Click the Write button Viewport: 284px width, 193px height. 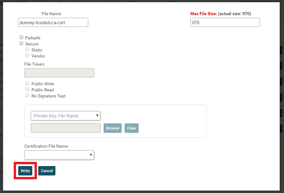click(26, 170)
